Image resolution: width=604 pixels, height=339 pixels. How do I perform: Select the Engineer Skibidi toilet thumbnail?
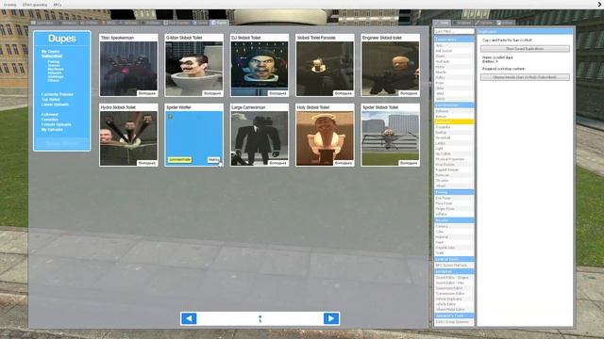click(x=391, y=69)
